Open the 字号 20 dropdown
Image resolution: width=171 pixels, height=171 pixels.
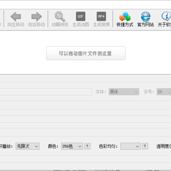pos(164,92)
